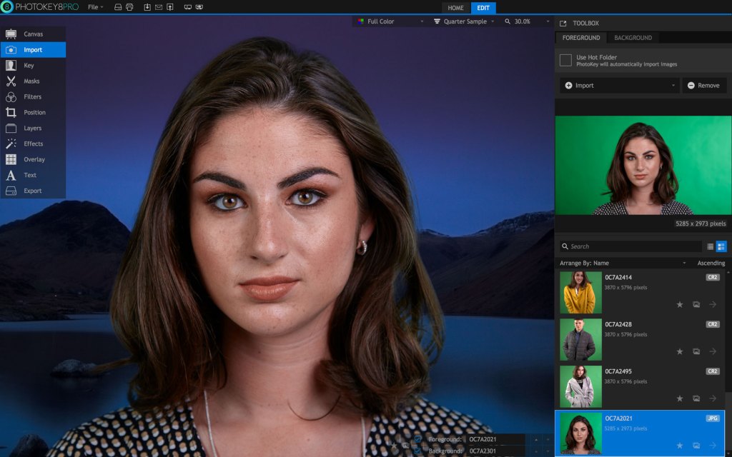Select the Text tool
The height and width of the screenshot is (457, 732).
click(x=33, y=175)
